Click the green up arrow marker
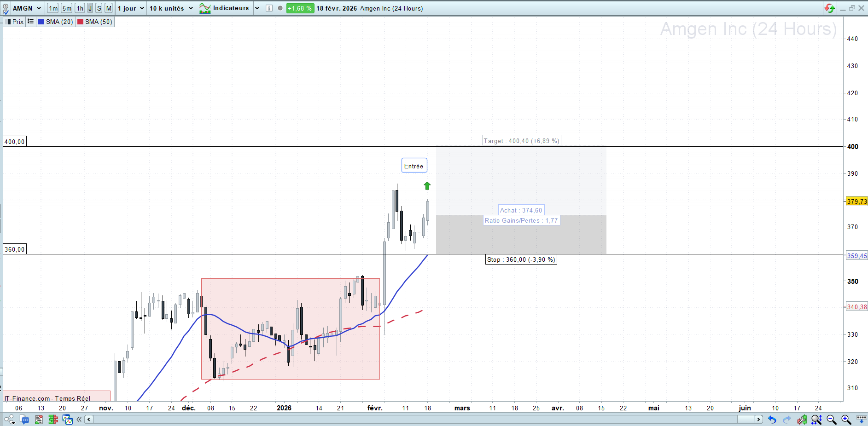 427,186
